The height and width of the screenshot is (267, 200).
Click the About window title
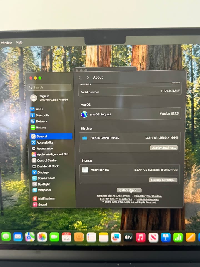point(98,78)
